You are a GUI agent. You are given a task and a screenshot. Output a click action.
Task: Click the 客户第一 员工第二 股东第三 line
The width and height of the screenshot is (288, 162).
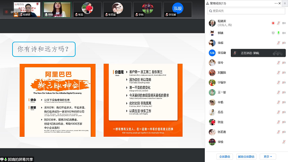146,72
